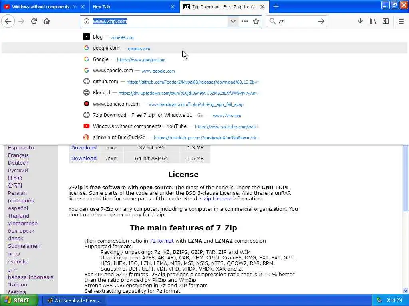Screen dimensions: 409x306
Task: Toggle the sidebar view
Action: click(x=386, y=22)
